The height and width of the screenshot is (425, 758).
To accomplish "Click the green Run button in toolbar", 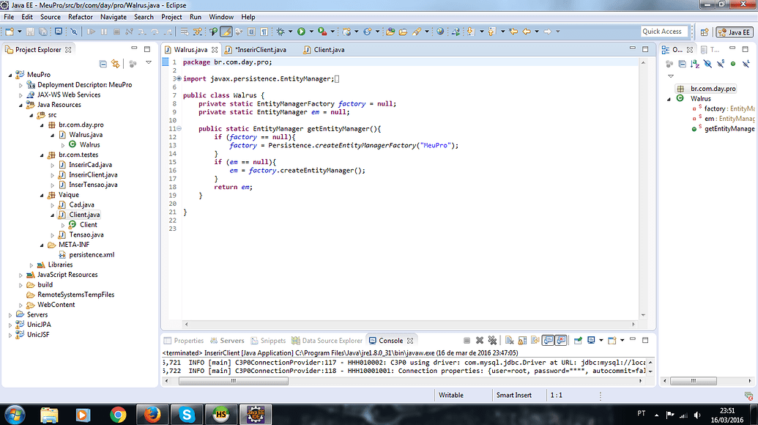I will (300, 32).
